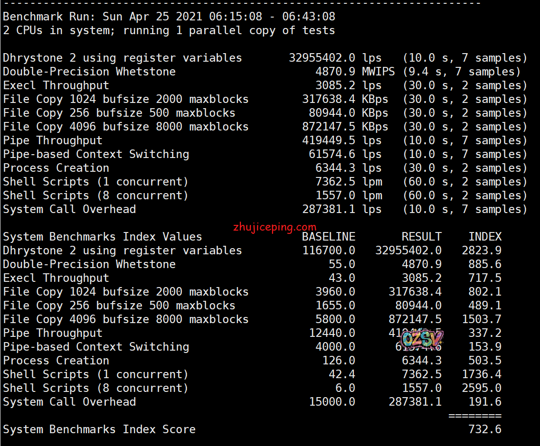Select the System Call Overhead index 191.6
Image resolution: width=540 pixels, height=446 pixels.
pyautogui.click(x=485, y=402)
